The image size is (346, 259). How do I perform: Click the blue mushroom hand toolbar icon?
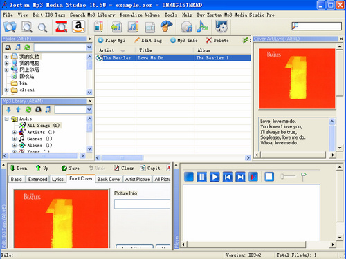(x=167, y=26)
